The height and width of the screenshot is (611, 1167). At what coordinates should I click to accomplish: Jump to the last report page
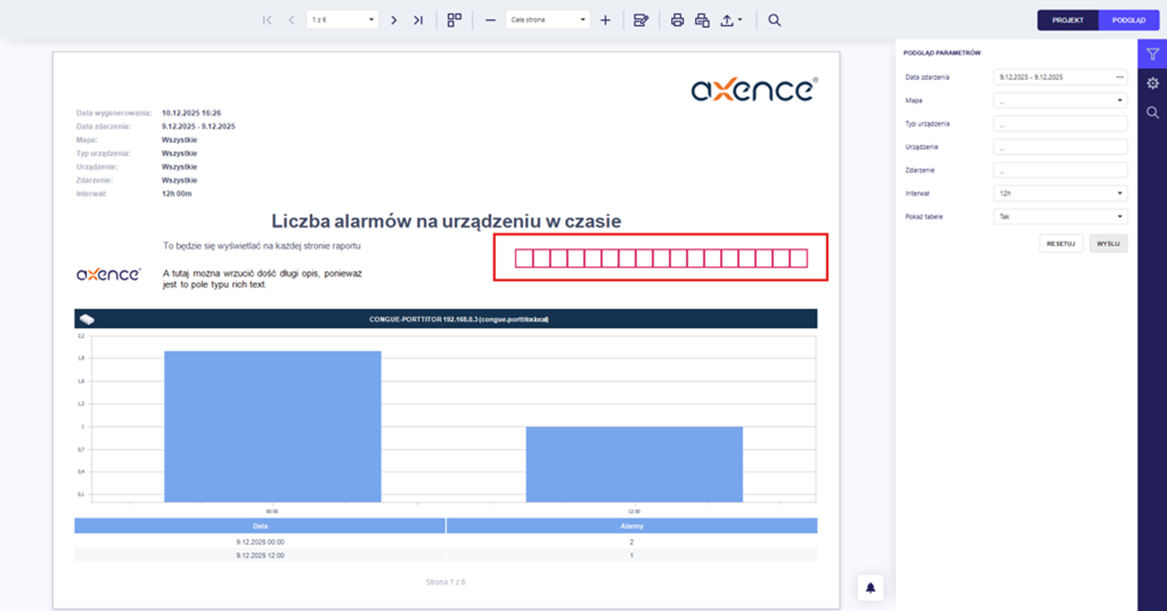coord(418,20)
